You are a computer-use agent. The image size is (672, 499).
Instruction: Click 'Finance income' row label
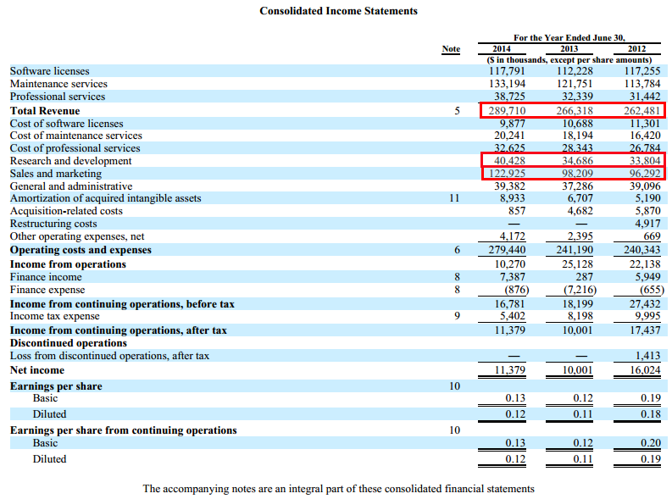pyautogui.click(x=46, y=277)
